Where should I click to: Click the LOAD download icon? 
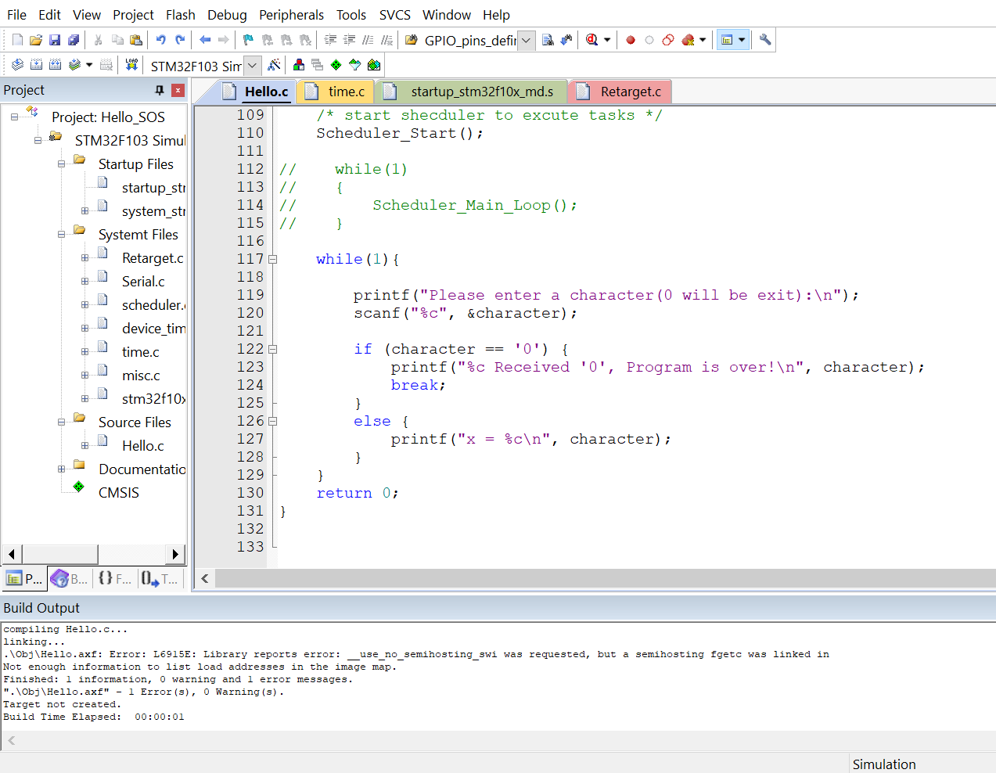click(x=131, y=65)
